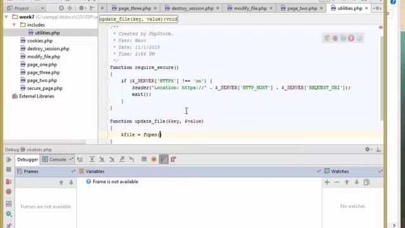The image size is (405, 228).
Task: Open the Project view dropdown
Action: click(x=42, y=8)
